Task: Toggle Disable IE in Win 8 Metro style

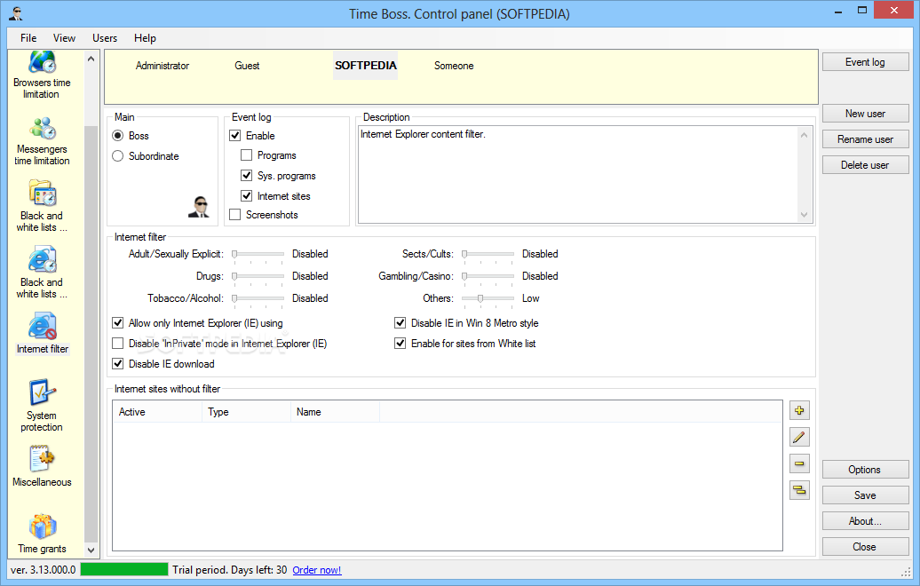Action: pyautogui.click(x=401, y=323)
